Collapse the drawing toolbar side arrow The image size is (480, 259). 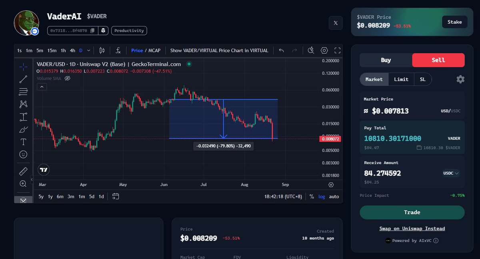(x=31, y=180)
